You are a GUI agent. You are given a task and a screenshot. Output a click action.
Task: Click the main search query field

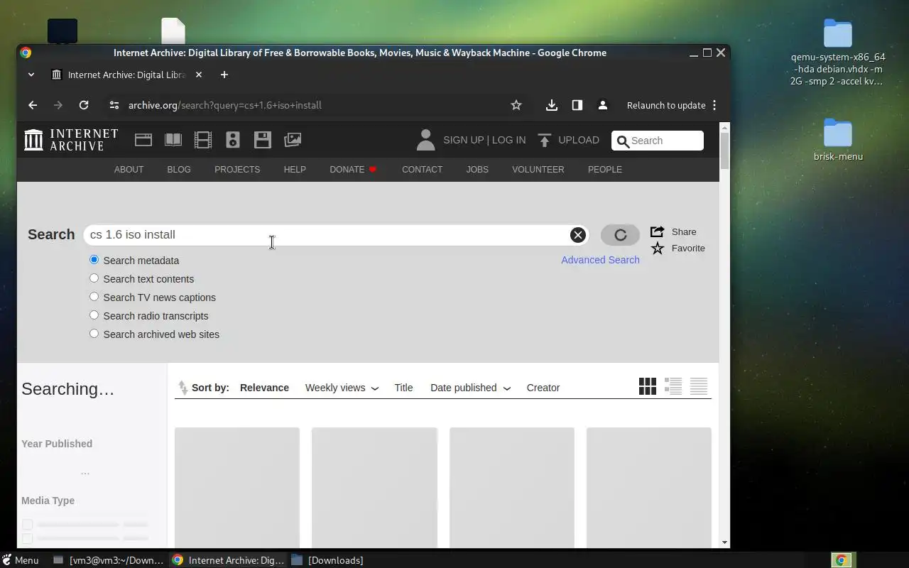[336, 235]
